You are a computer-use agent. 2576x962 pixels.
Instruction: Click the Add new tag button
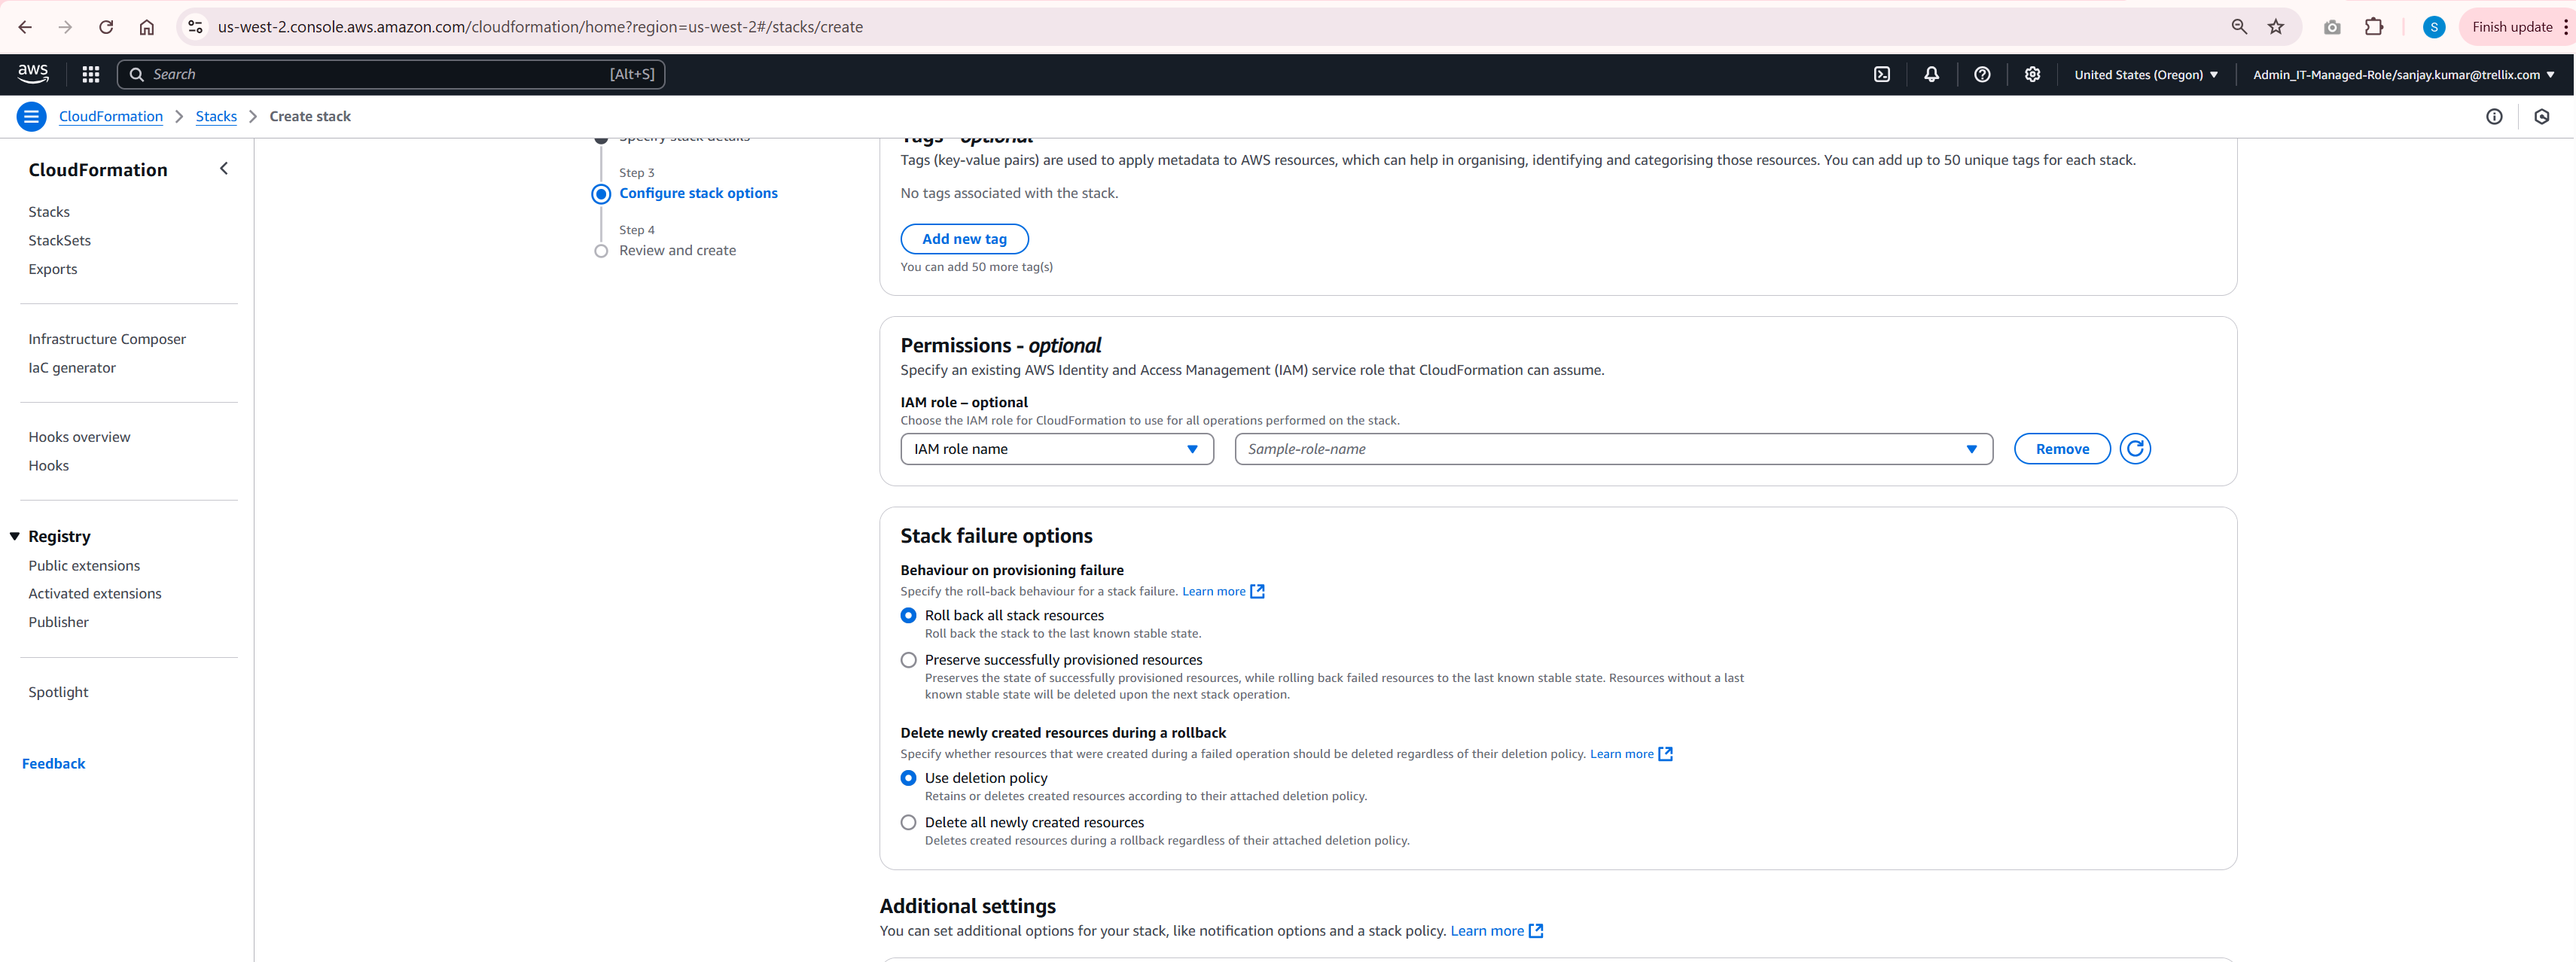(963, 238)
